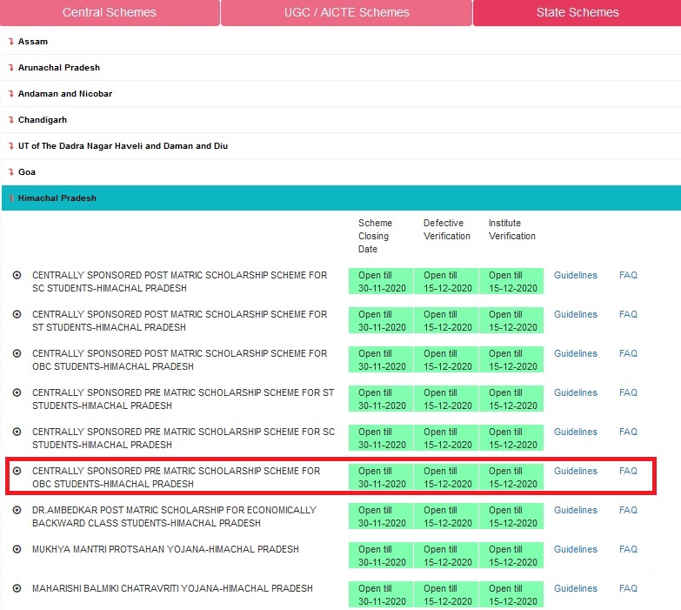Expand the Arunachal Pradesh section

pos(58,68)
